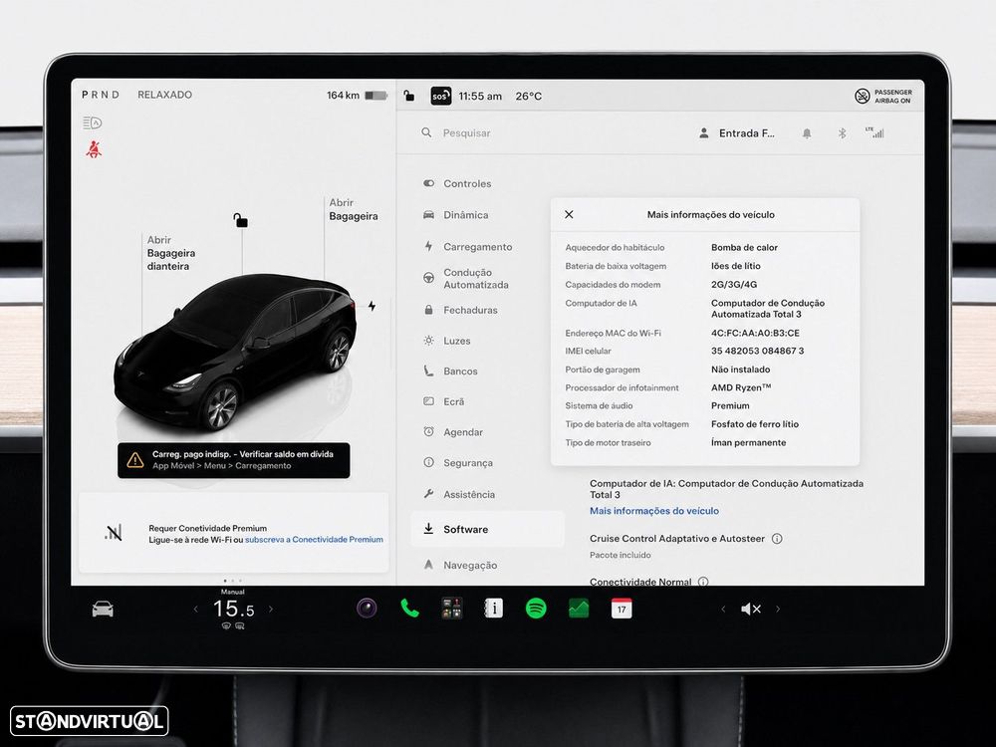Tap the 26°C outside temperature
Screen dimensions: 996x747
[529, 96]
